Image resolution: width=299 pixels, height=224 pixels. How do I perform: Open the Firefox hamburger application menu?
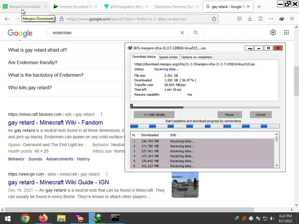[292, 19]
